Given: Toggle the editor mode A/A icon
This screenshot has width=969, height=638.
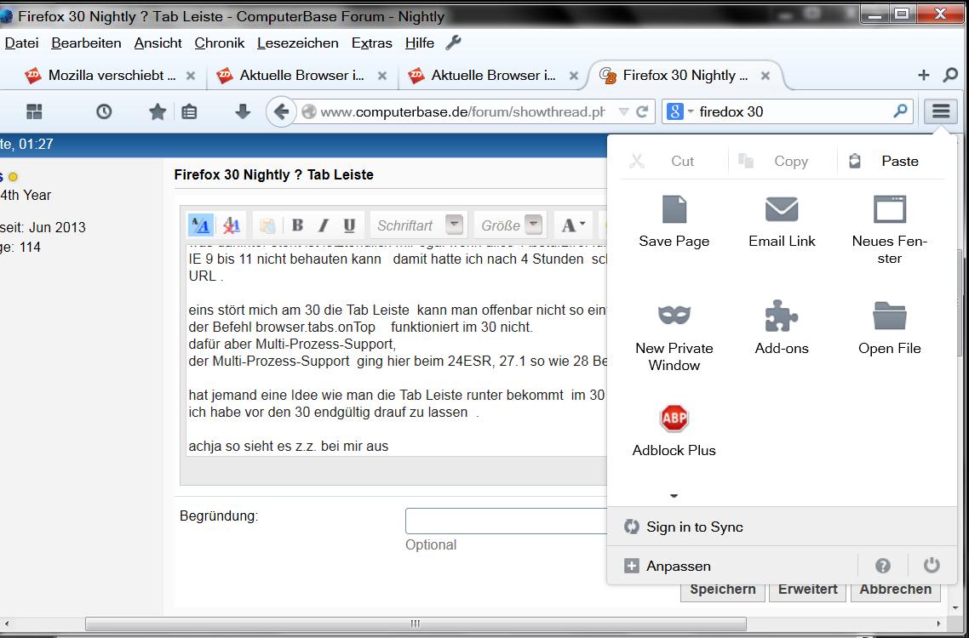Looking at the screenshot, I should pyautogui.click(x=201, y=225).
